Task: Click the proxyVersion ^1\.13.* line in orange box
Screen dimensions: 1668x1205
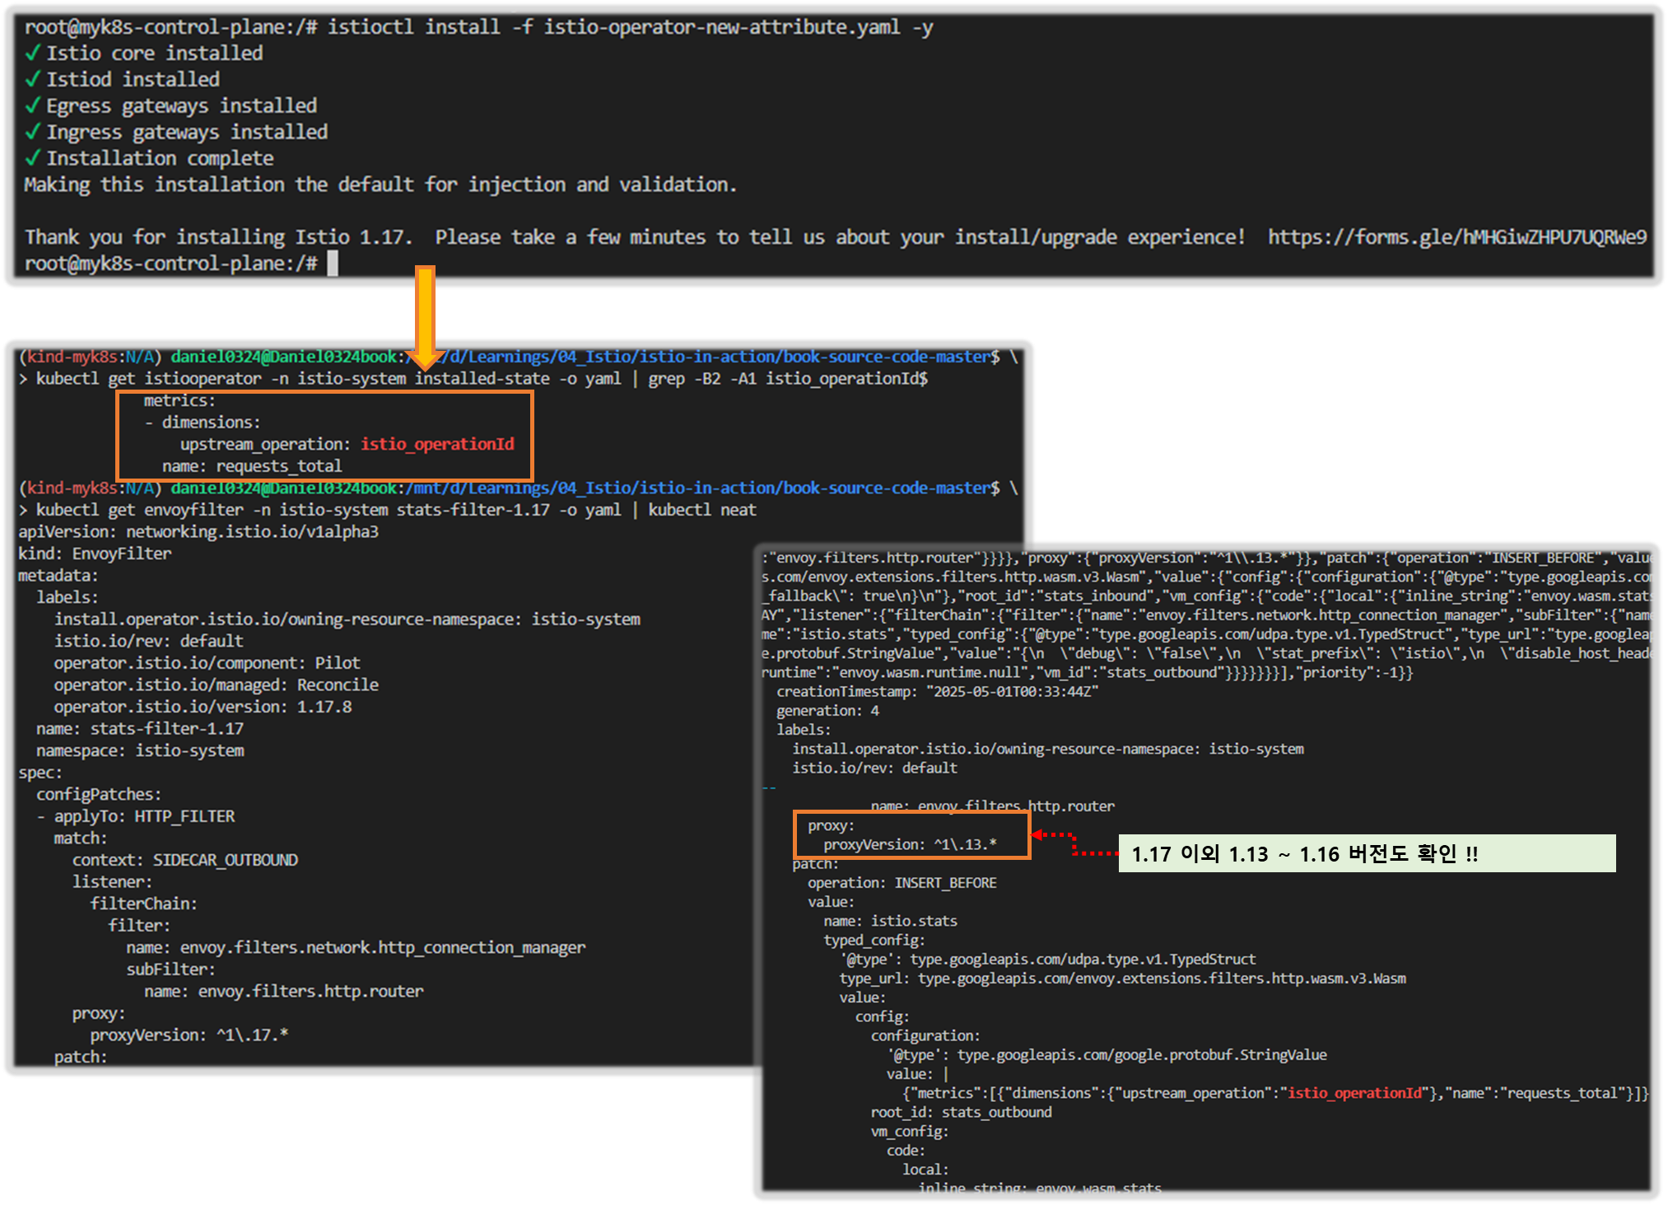Action: pyautogui.click(x=910, y=844)
